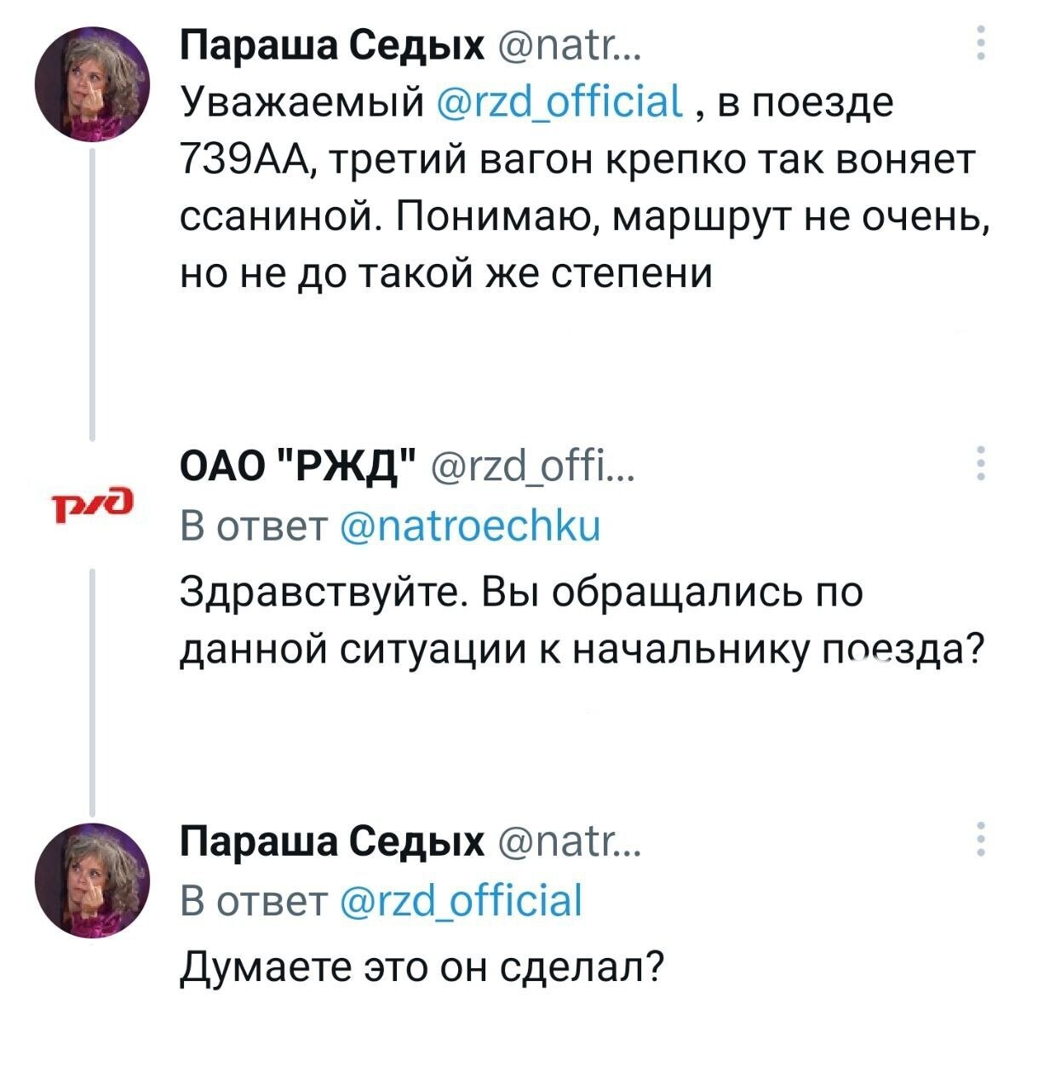
Task: Open the more options menu on the last reply
Action: (x=980, y=839)
